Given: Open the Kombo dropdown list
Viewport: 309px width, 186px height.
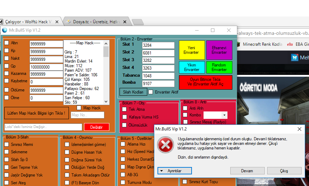Looking at the screenshot, I should (x=224, y=115).
